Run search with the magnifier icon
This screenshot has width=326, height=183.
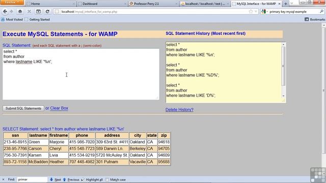click(321, 12)
